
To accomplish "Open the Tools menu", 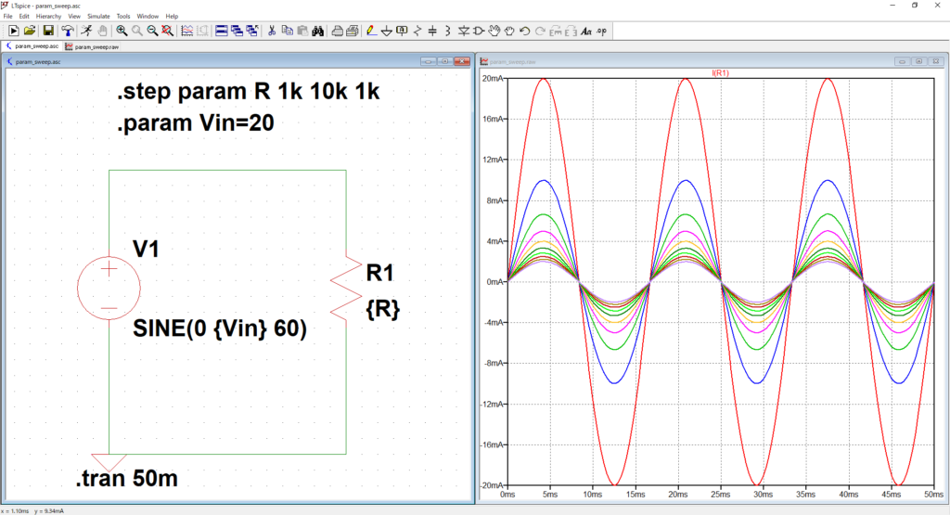I will tap(123, 17).
